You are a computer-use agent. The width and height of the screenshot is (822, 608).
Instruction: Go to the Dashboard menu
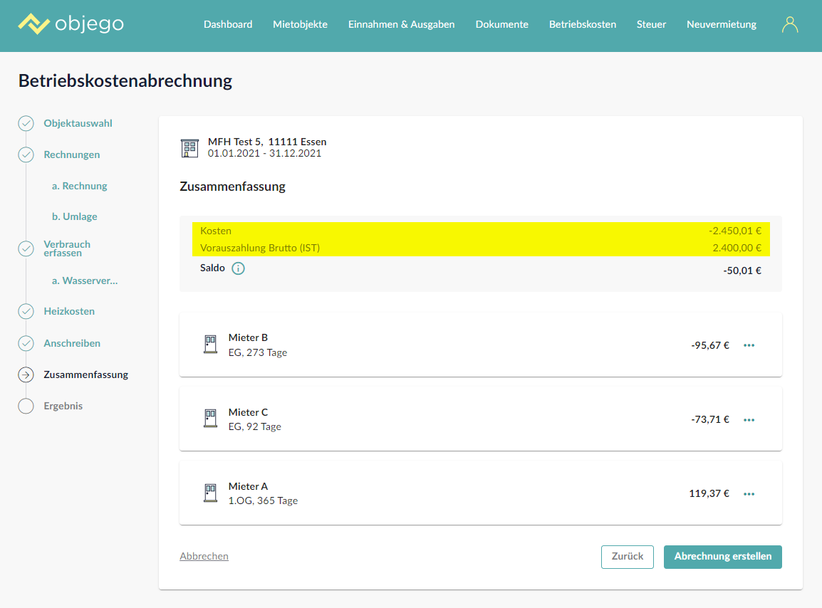(x=228, y=24)
